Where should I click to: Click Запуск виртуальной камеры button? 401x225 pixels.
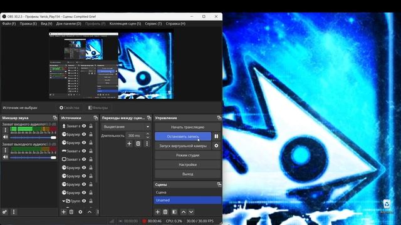(183, 146)
